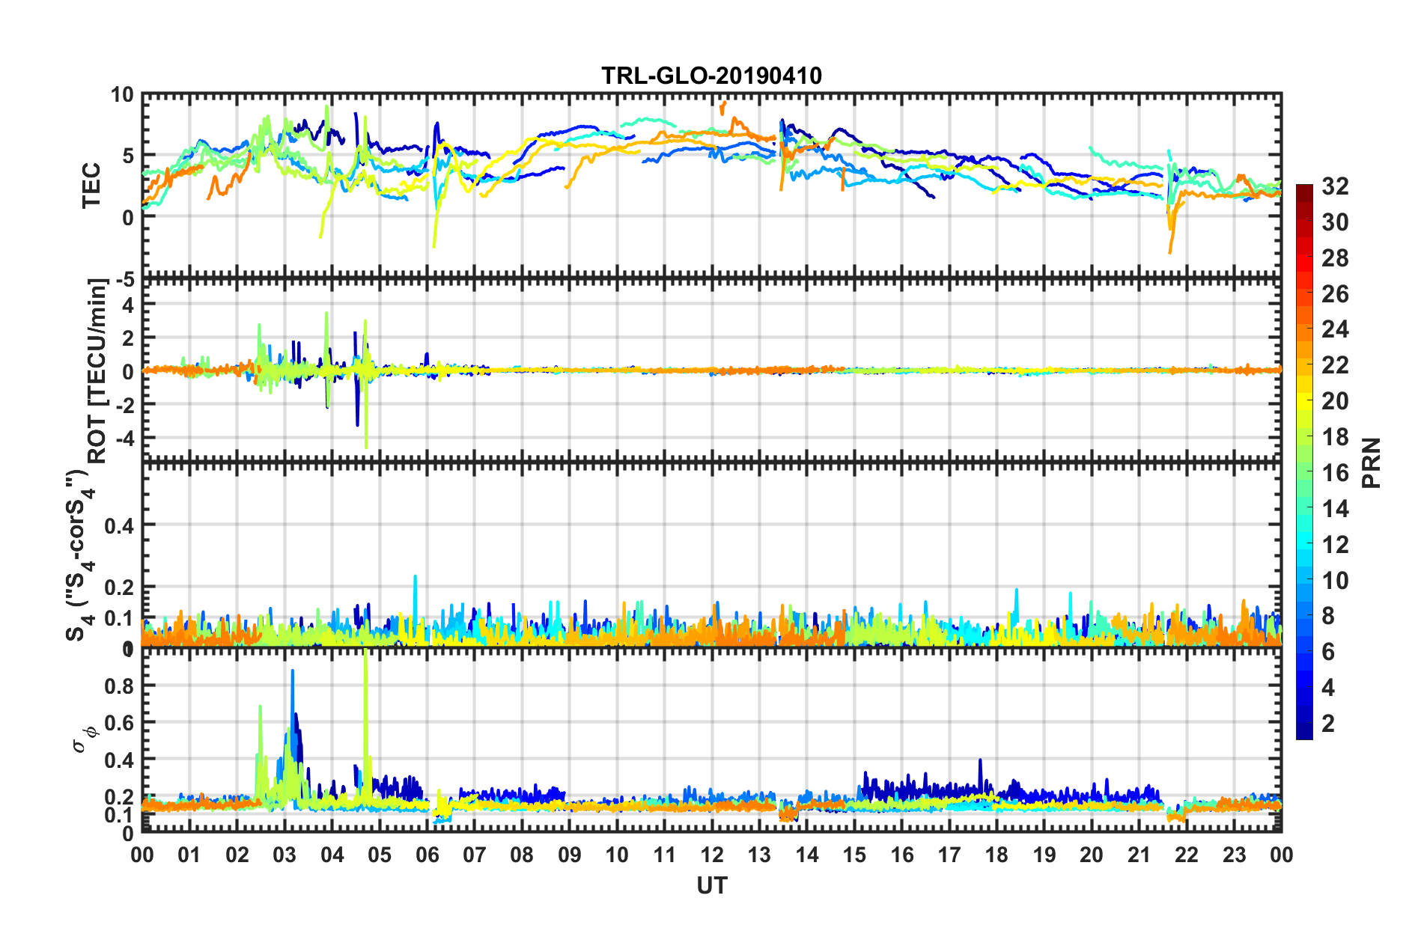Click x-axis hour label 05
Screen dimensions: 1424x925
pyautogui.click(x=380, y=855)
